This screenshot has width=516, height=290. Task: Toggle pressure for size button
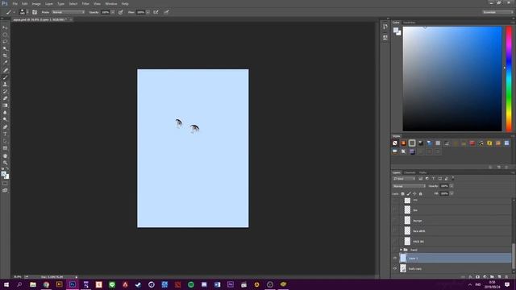[x=167, y=12]
